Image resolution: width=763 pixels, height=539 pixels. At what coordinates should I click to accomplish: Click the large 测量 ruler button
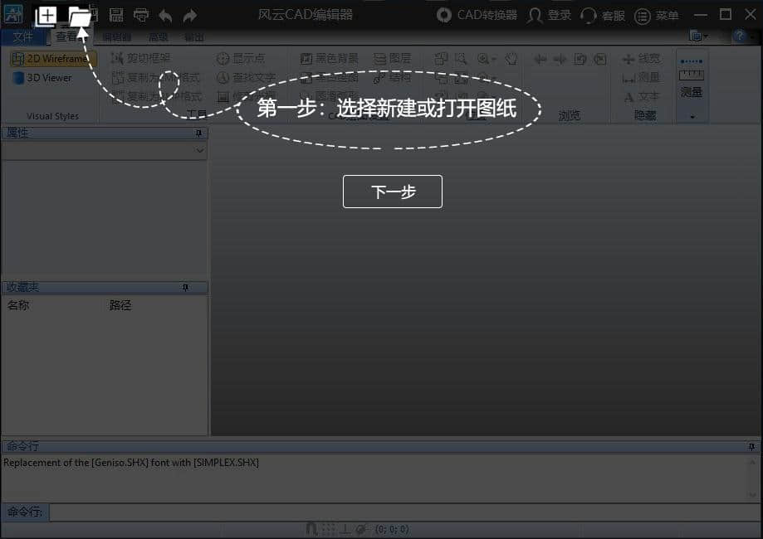pos(692,78)
